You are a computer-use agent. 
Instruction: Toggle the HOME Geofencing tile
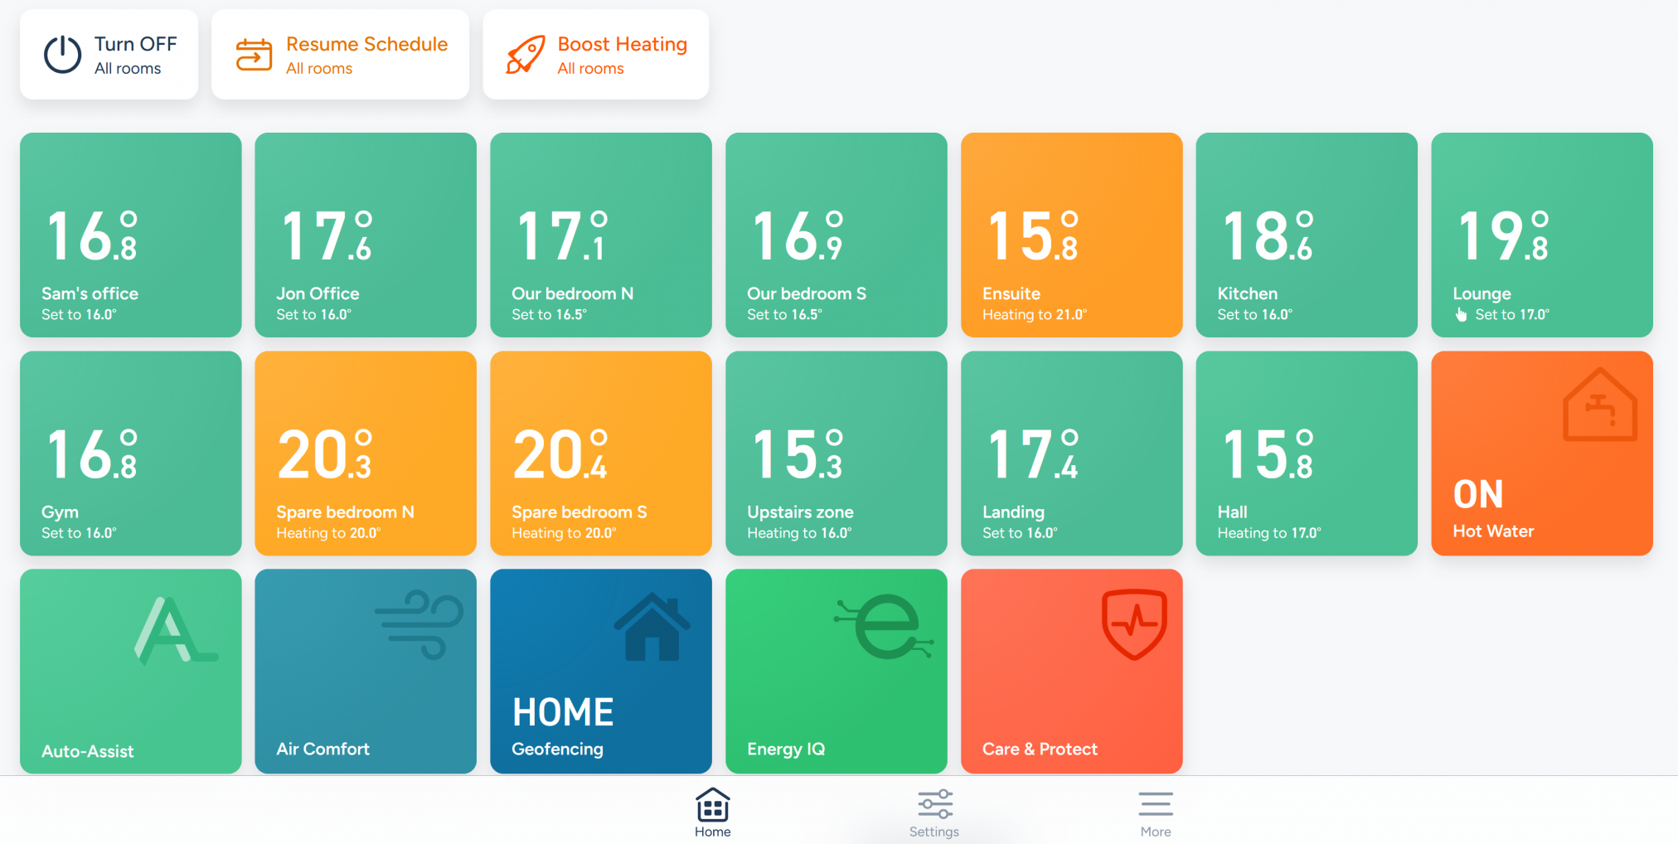point(601,671)
